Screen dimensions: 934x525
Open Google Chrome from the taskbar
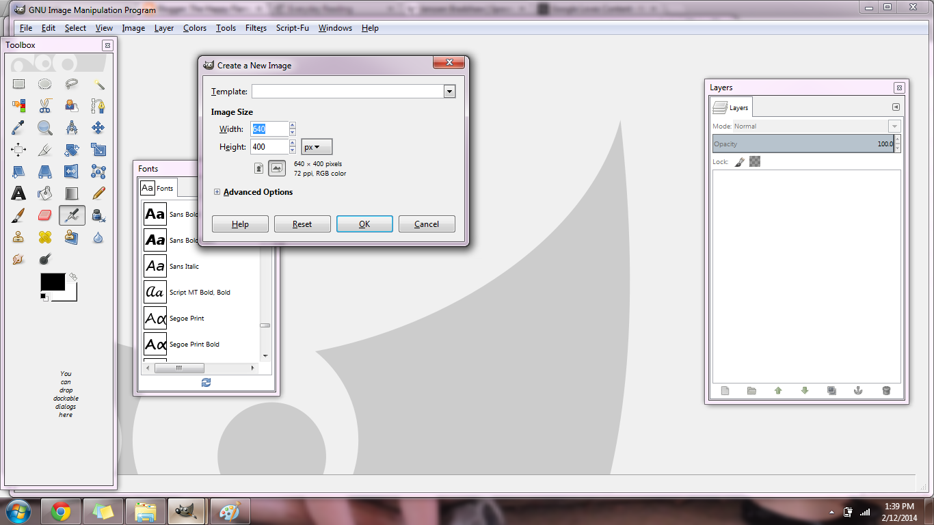click(61, 511)
